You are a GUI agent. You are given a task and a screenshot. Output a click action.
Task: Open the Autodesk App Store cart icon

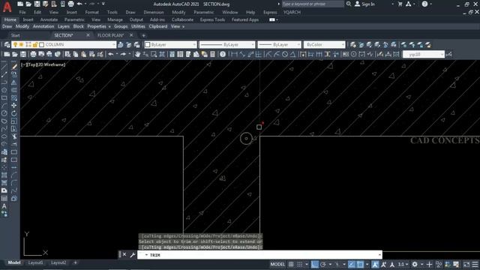400,4
